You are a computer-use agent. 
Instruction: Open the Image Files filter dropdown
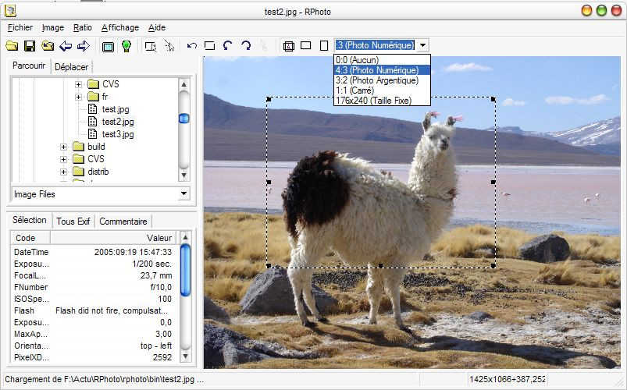pyautogui.click(x=183, y=193)
